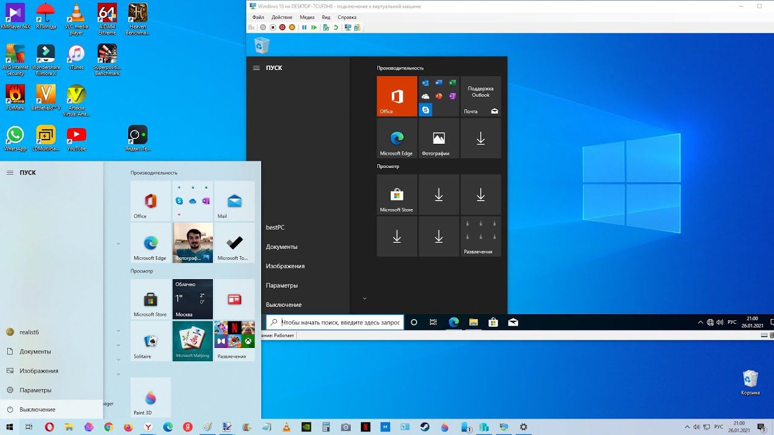
Task: Open WhatsApp desktop shortcut
Action: (x=15, y=138)
